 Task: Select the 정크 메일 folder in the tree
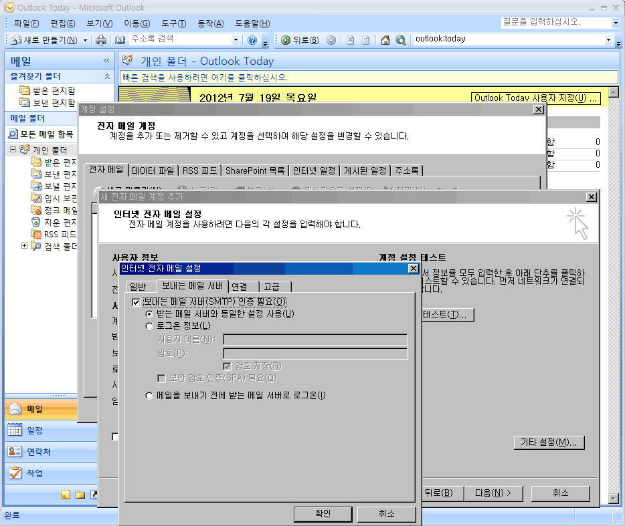[x=54, y=210]
